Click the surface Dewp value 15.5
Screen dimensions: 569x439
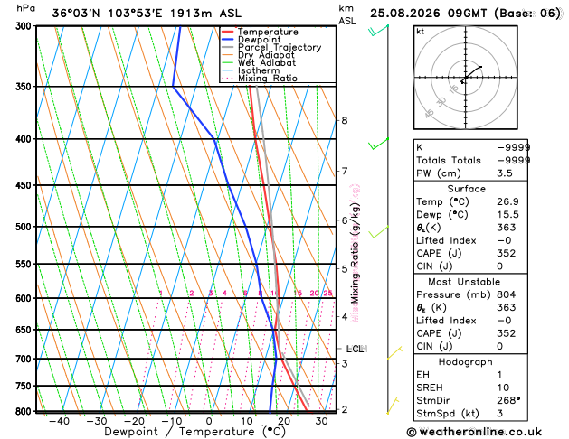coord(507,215)
